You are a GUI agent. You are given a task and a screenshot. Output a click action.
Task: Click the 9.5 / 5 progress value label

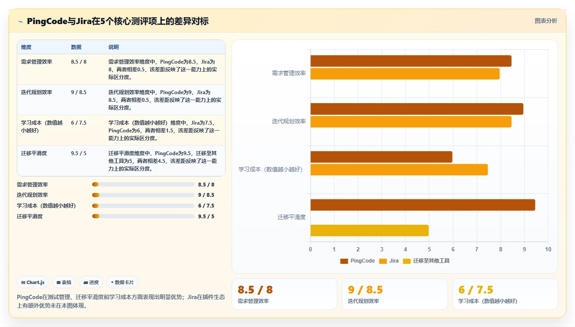(x=206, y=217)
